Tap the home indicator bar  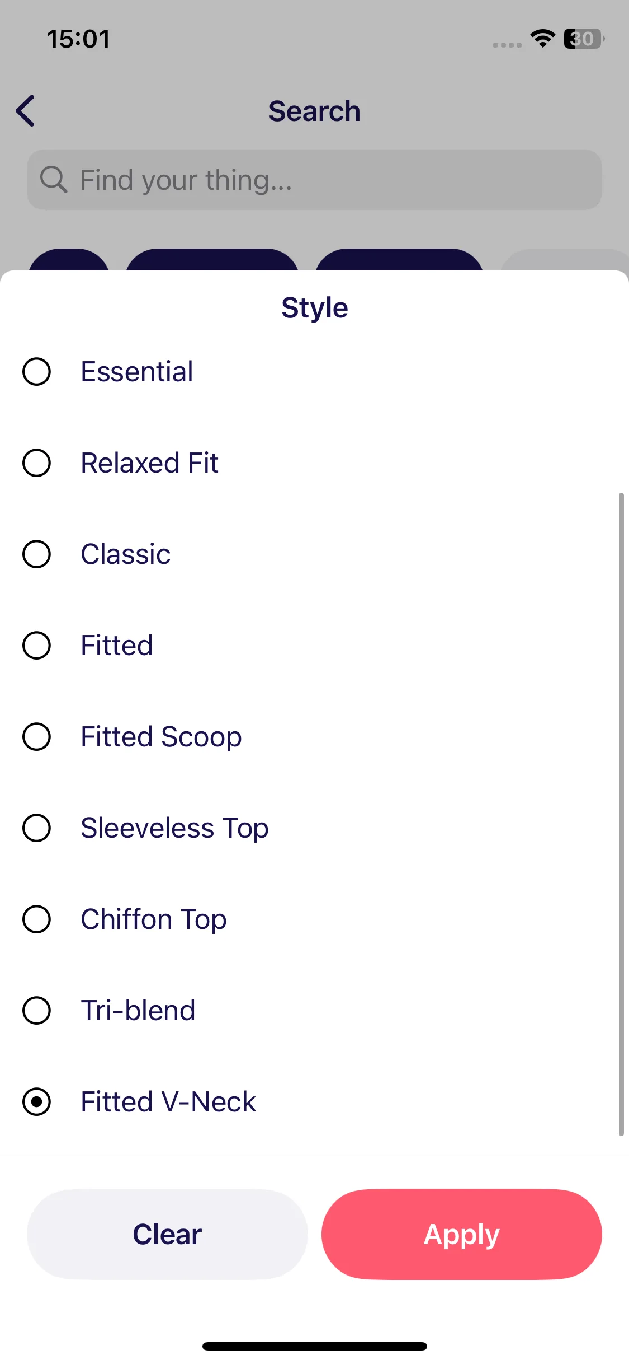click(315, 1346)
